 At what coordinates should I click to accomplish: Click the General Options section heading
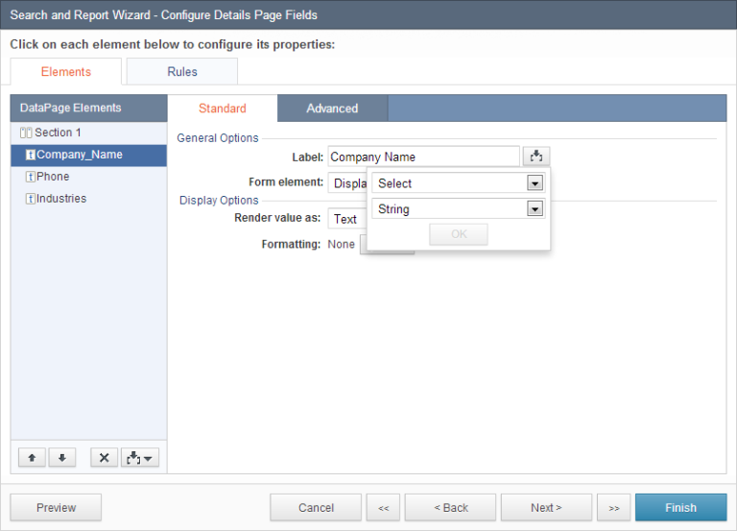coord(218,138)
